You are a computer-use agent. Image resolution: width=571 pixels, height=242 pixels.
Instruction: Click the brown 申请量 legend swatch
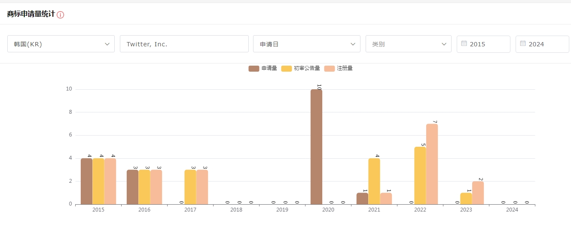254,68
